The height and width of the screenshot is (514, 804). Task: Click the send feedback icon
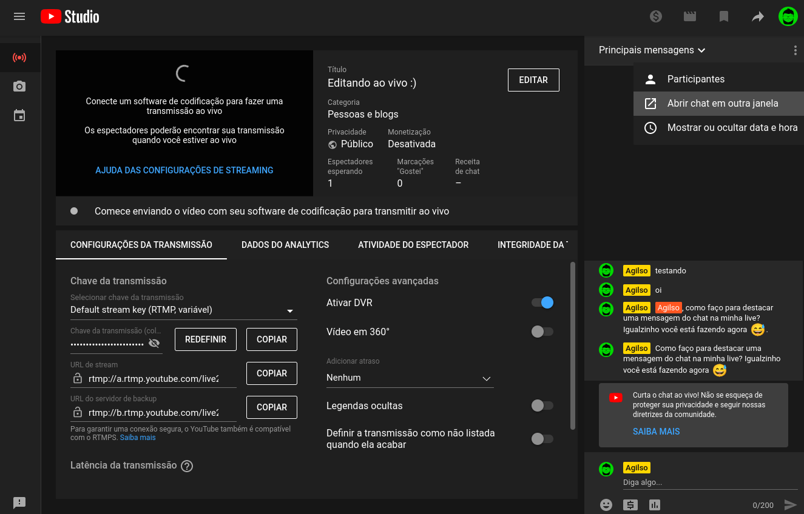tap(19, 502)
